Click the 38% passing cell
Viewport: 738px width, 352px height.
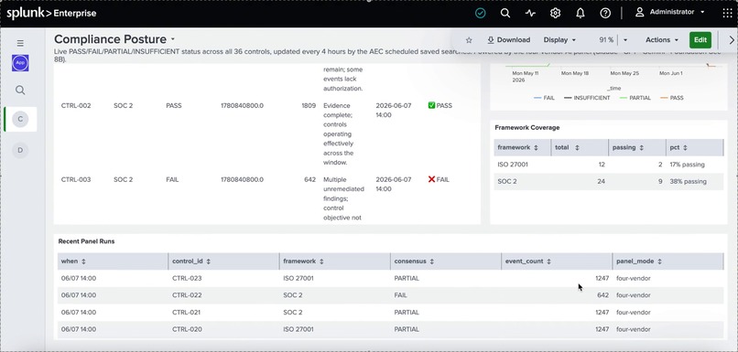[x=688, y=181]
